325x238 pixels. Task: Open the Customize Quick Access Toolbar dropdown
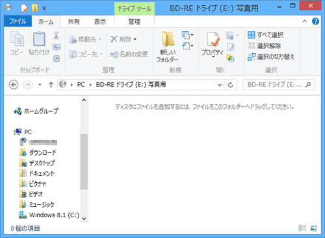tap(44, 8)
